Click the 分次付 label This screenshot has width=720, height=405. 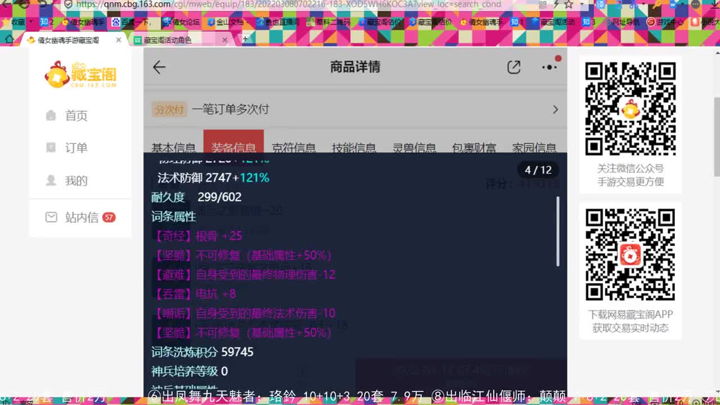pyautogui.click(x=169, y=110)
